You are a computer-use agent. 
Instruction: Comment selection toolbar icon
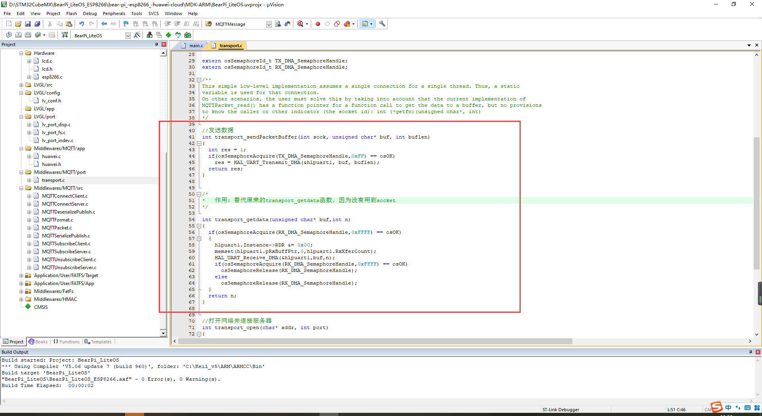pyautogui.click(x=187, y=24)
